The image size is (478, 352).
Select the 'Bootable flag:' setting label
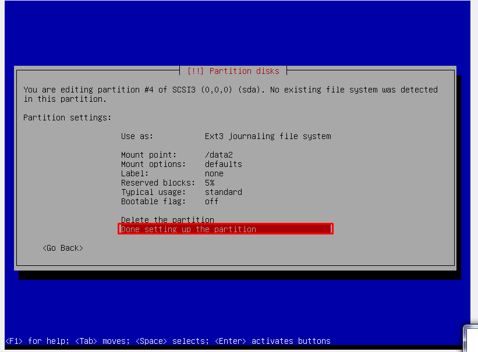153,201
